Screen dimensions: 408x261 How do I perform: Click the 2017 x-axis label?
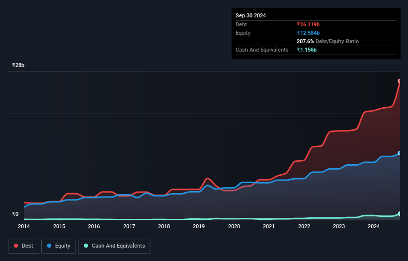tap(129, 226)
